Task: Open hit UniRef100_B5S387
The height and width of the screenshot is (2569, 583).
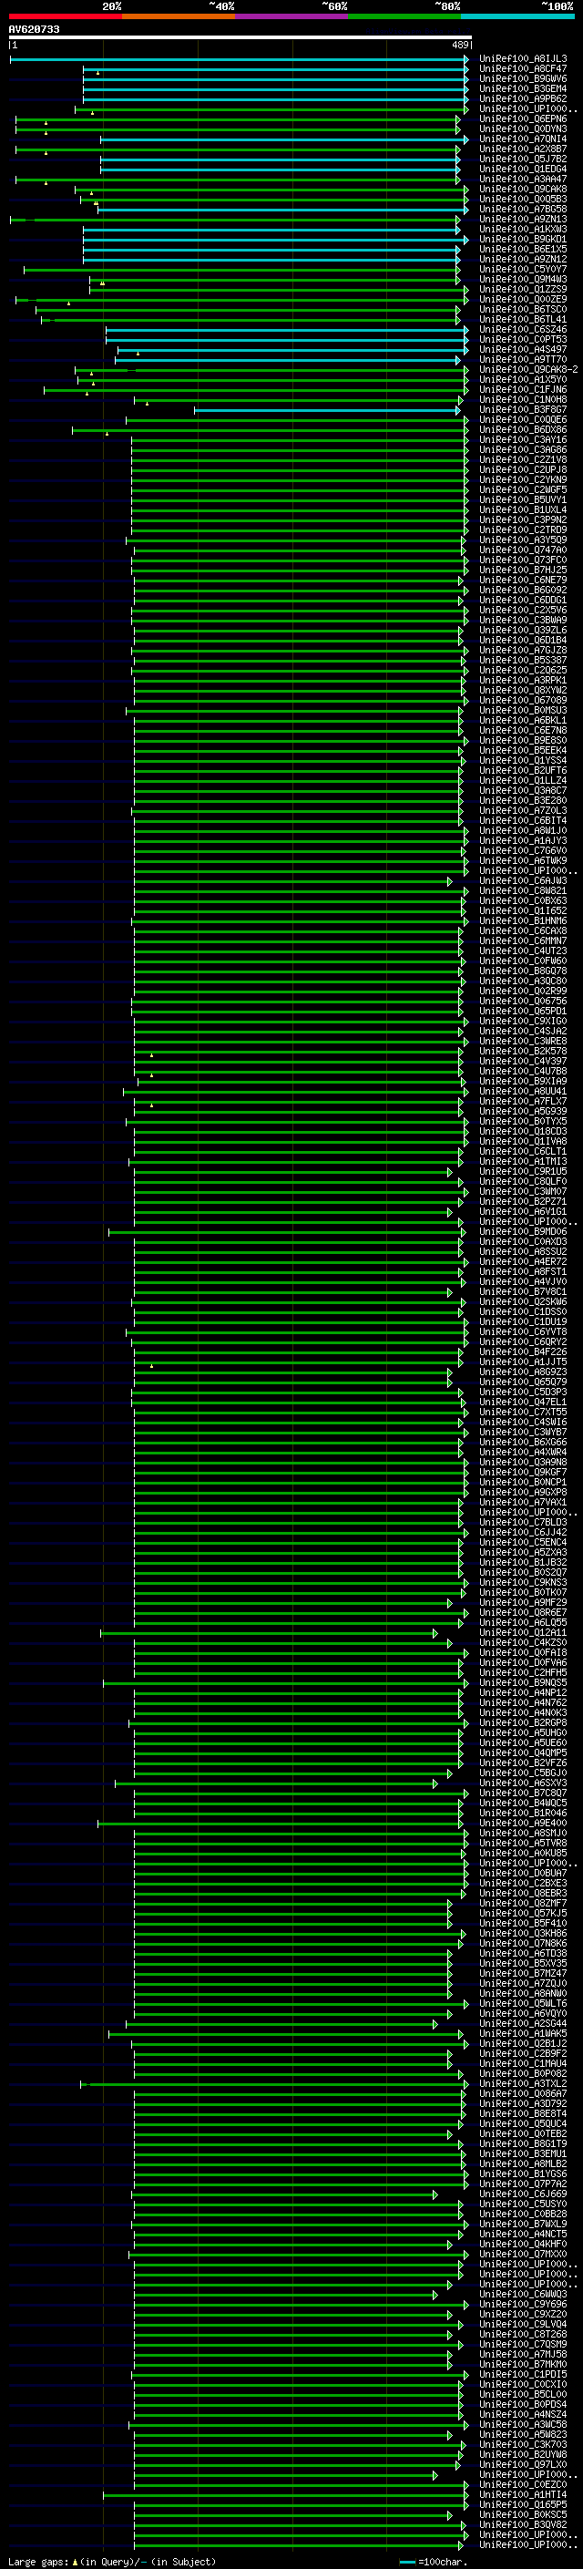Action: tap(523, 660)
